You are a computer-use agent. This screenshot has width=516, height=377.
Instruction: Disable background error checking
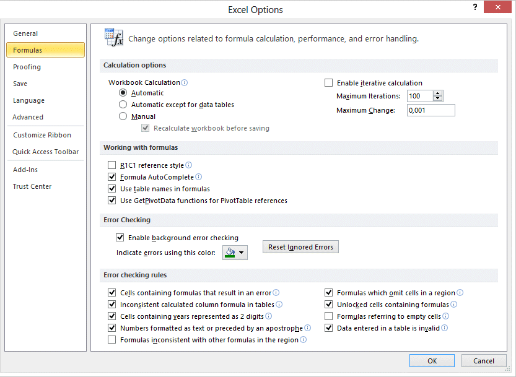(120, 238)
